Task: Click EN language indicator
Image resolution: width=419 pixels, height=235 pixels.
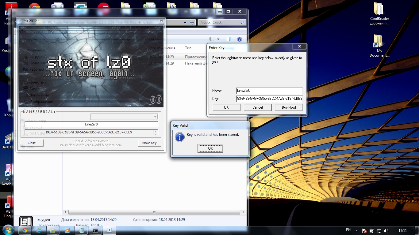Action: click(x=348, y=230)
